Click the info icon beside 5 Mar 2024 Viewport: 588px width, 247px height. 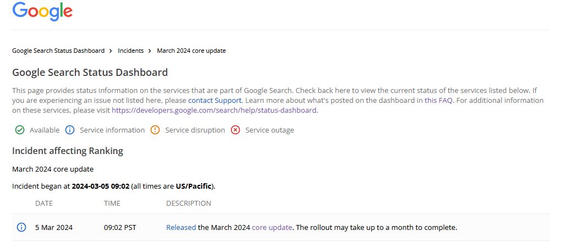point(21,227)
